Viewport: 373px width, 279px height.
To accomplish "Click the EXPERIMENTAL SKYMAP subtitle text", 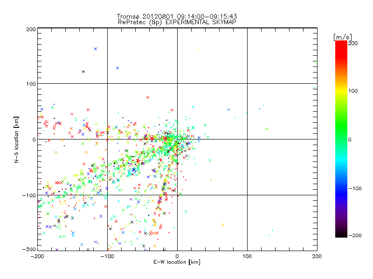I will point(186,21).
